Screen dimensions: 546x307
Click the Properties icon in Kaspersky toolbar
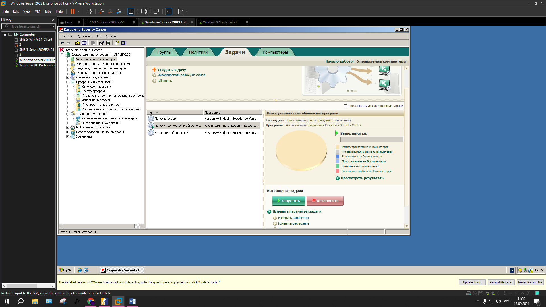101,43
